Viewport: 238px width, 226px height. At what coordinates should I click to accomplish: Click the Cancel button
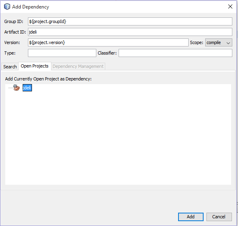[219, 217]
